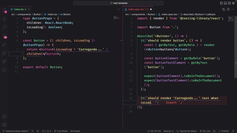Viewport: 237px width, 133px height.
Task: Click 'components' breadcrumb in left editor
Action: coord(24,14)
